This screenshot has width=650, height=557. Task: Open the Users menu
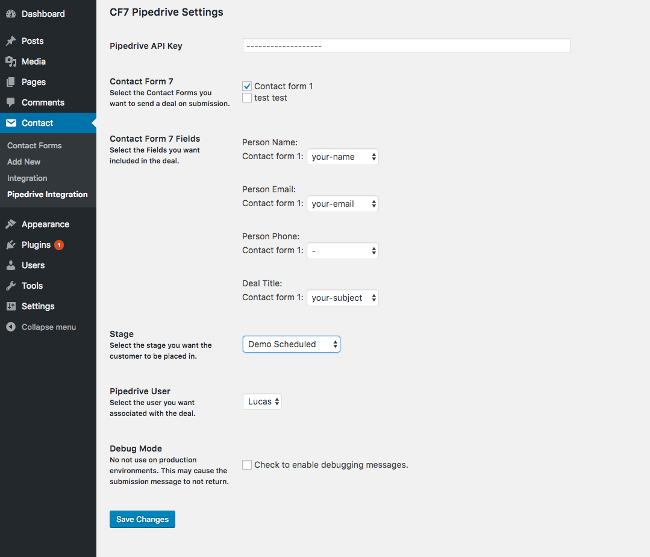tap(48, 265)
